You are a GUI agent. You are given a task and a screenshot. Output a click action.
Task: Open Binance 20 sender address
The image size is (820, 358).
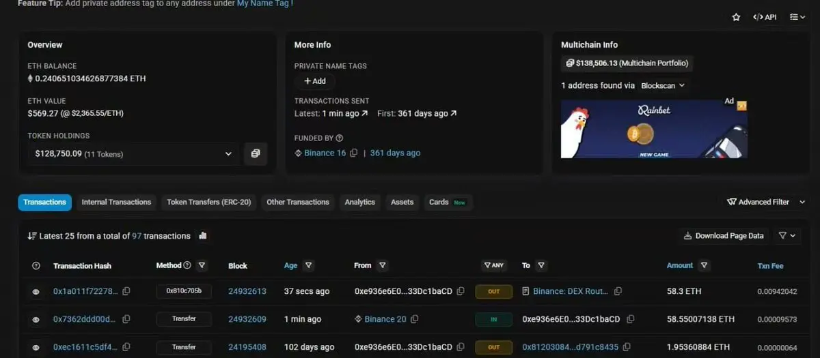tap(385, 319)
